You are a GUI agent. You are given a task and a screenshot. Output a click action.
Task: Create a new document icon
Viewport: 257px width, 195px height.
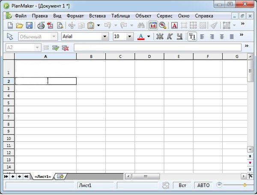[10, 25]
